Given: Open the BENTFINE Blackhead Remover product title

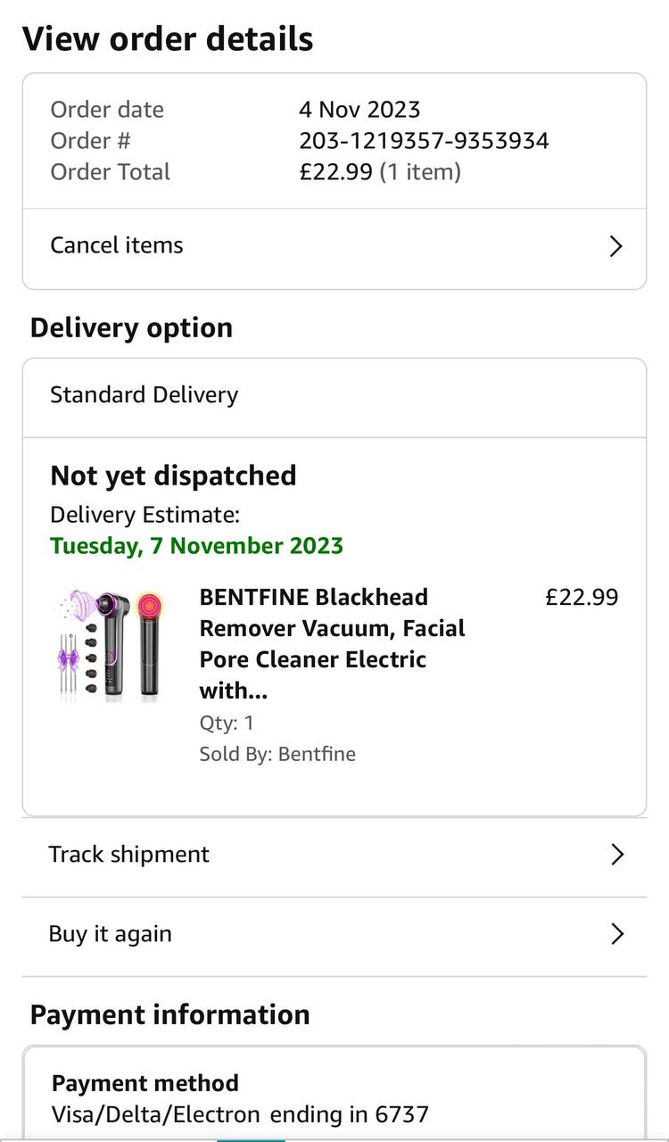Looking at the screenshot, I should [332, 643].
